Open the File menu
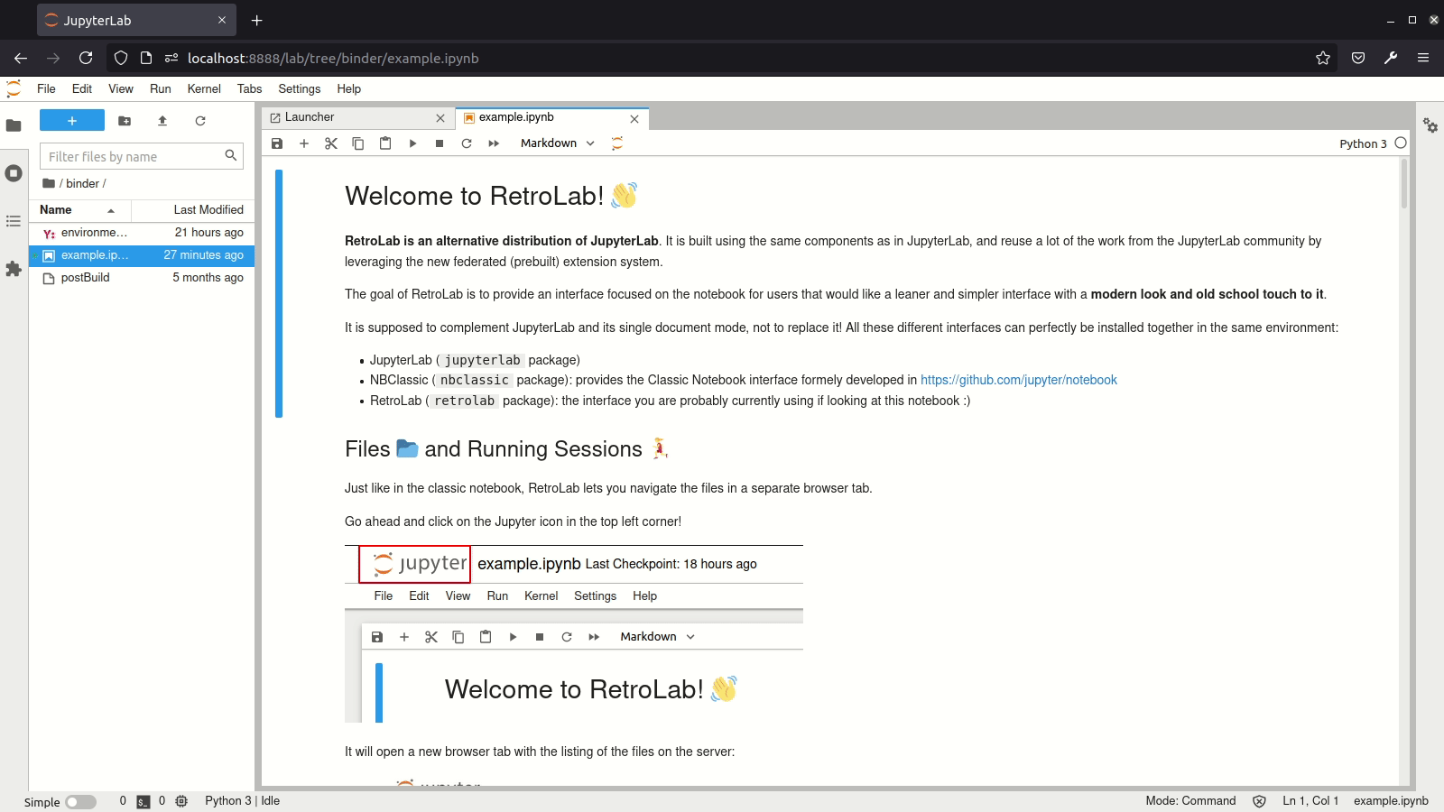1444x812 pixels. click(x=46, y=88)
